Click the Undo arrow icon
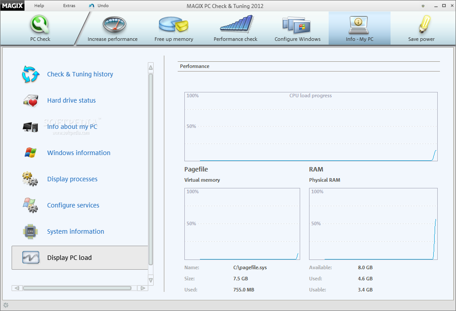This screenshot has height=311, width=456. pyautogui.click(x=92, y=6)
